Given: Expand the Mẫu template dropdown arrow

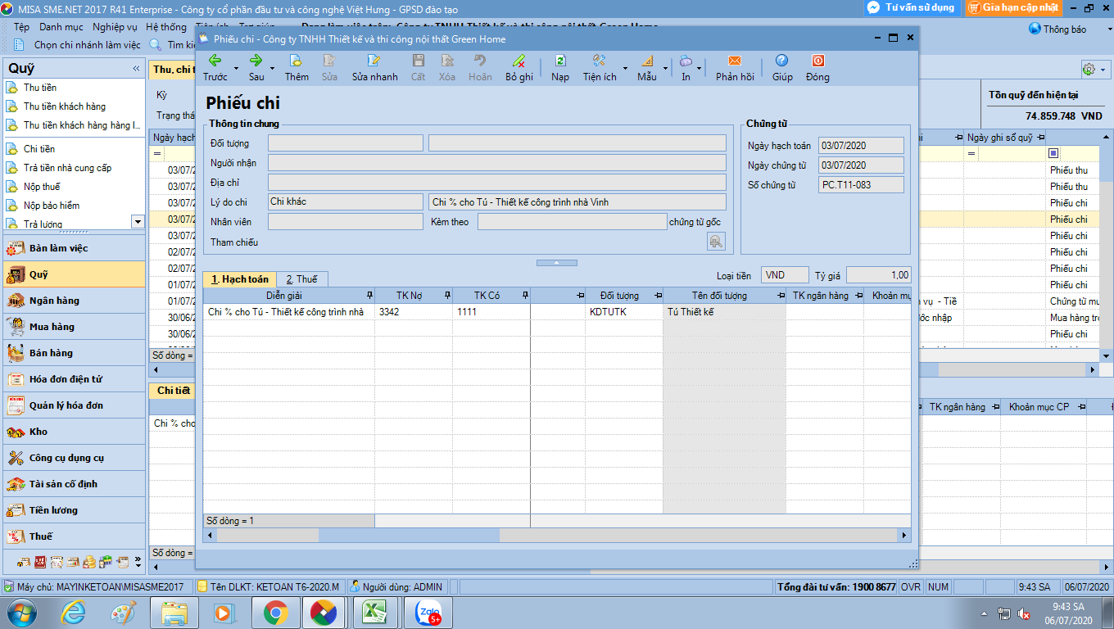Looking at the screenshot, I should (664, 69).
